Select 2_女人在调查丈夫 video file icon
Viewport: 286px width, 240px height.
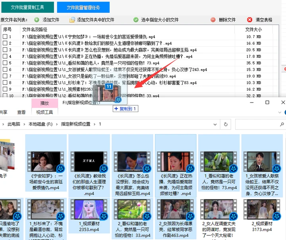tap(219, 209)
